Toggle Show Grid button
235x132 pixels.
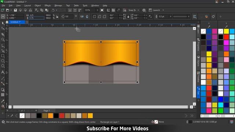(x=113, y=10)
